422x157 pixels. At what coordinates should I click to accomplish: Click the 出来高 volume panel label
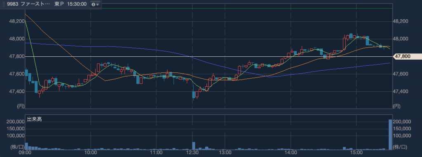34,120
